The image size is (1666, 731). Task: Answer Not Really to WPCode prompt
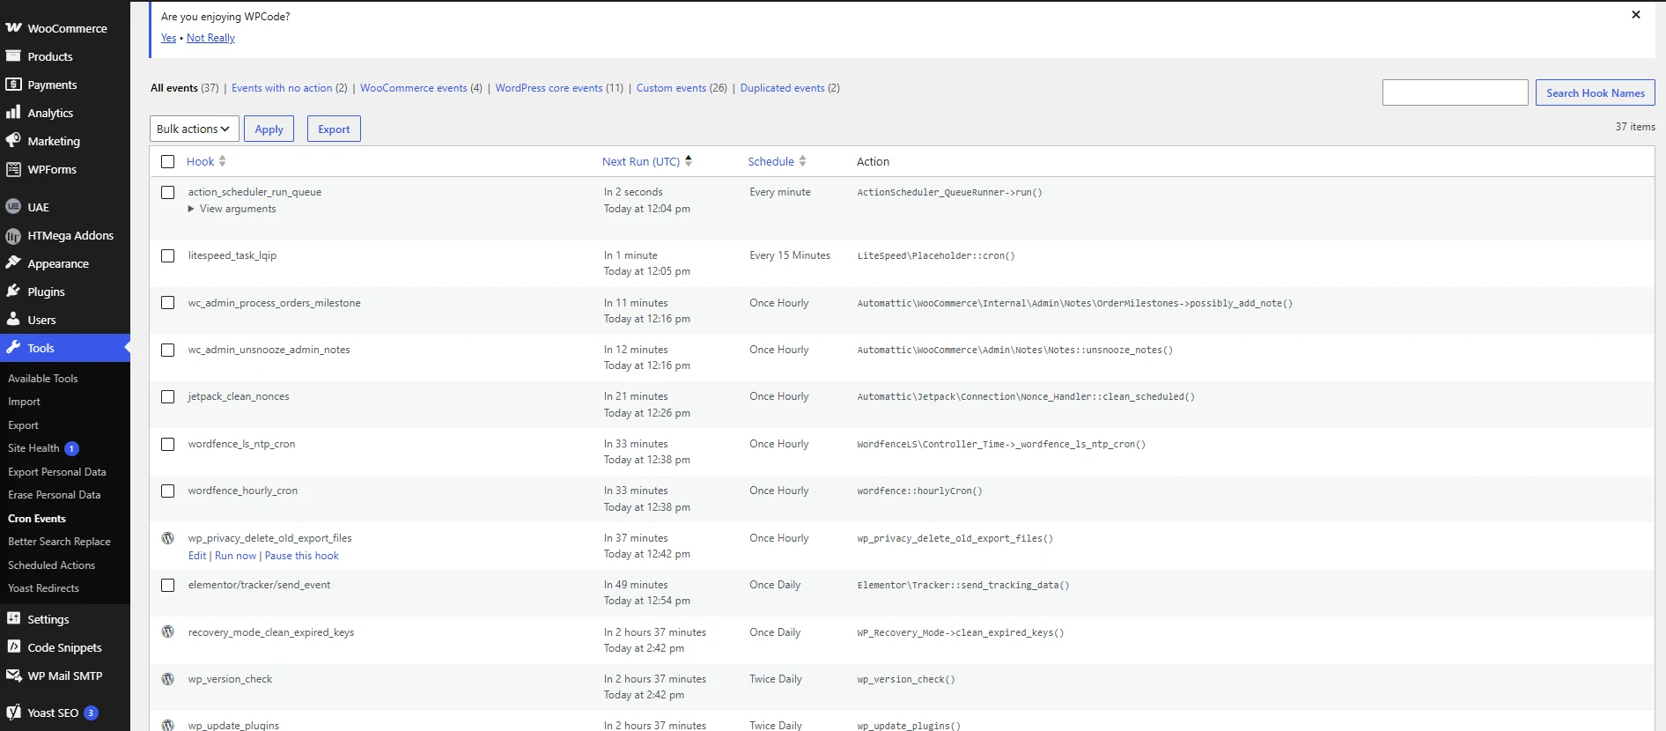click(x=210, y=38)
